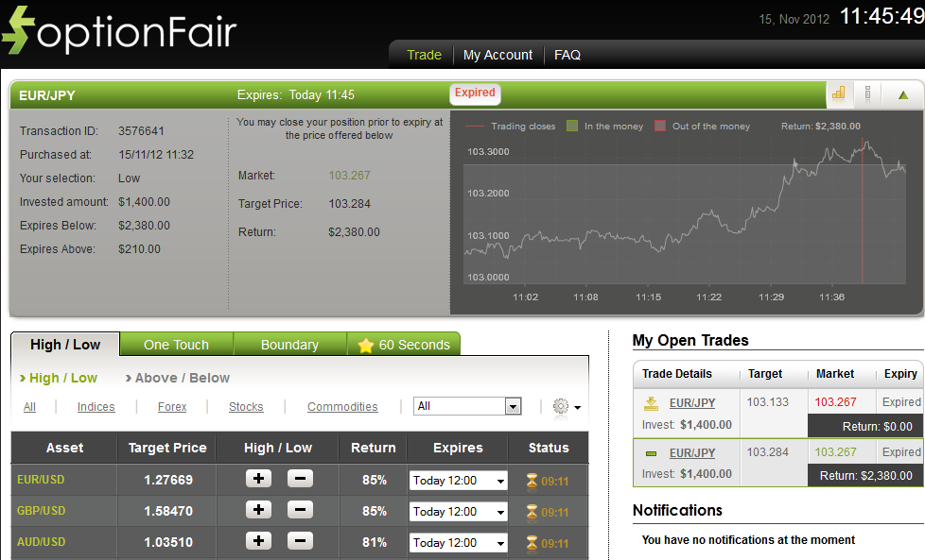Select Low (minus) for AUD/USD
This screenshot has width=925, height=560.
[300, 540]
